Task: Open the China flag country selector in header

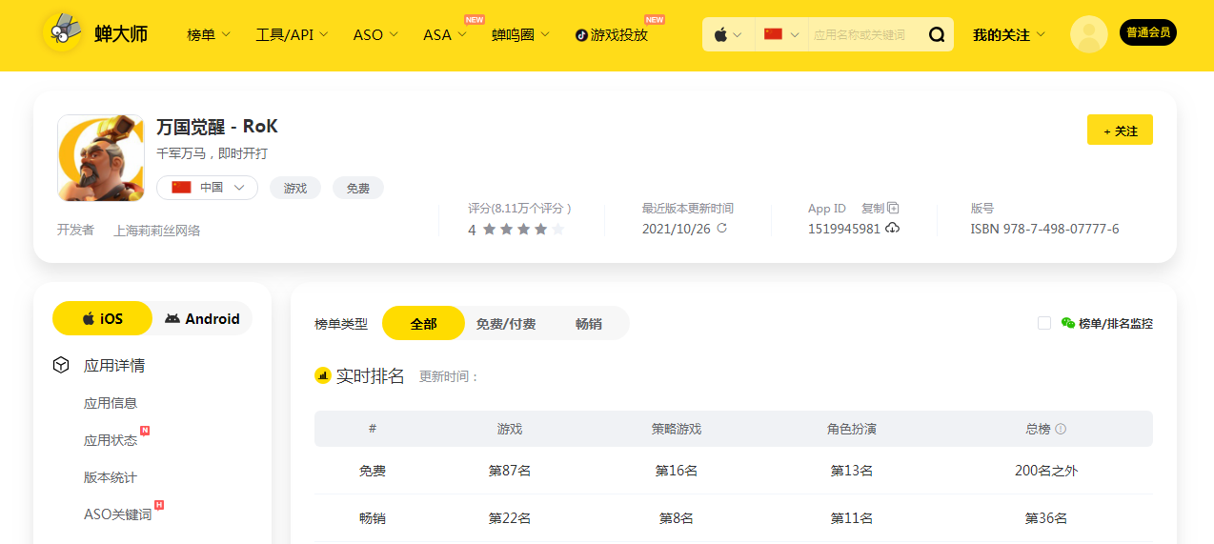Action: (x=781, y=34)
